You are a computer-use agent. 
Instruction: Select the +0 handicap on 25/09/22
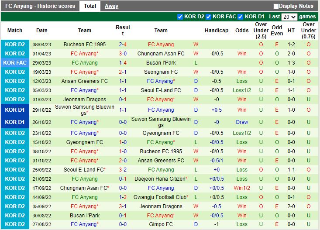click(x=217, y=170)
